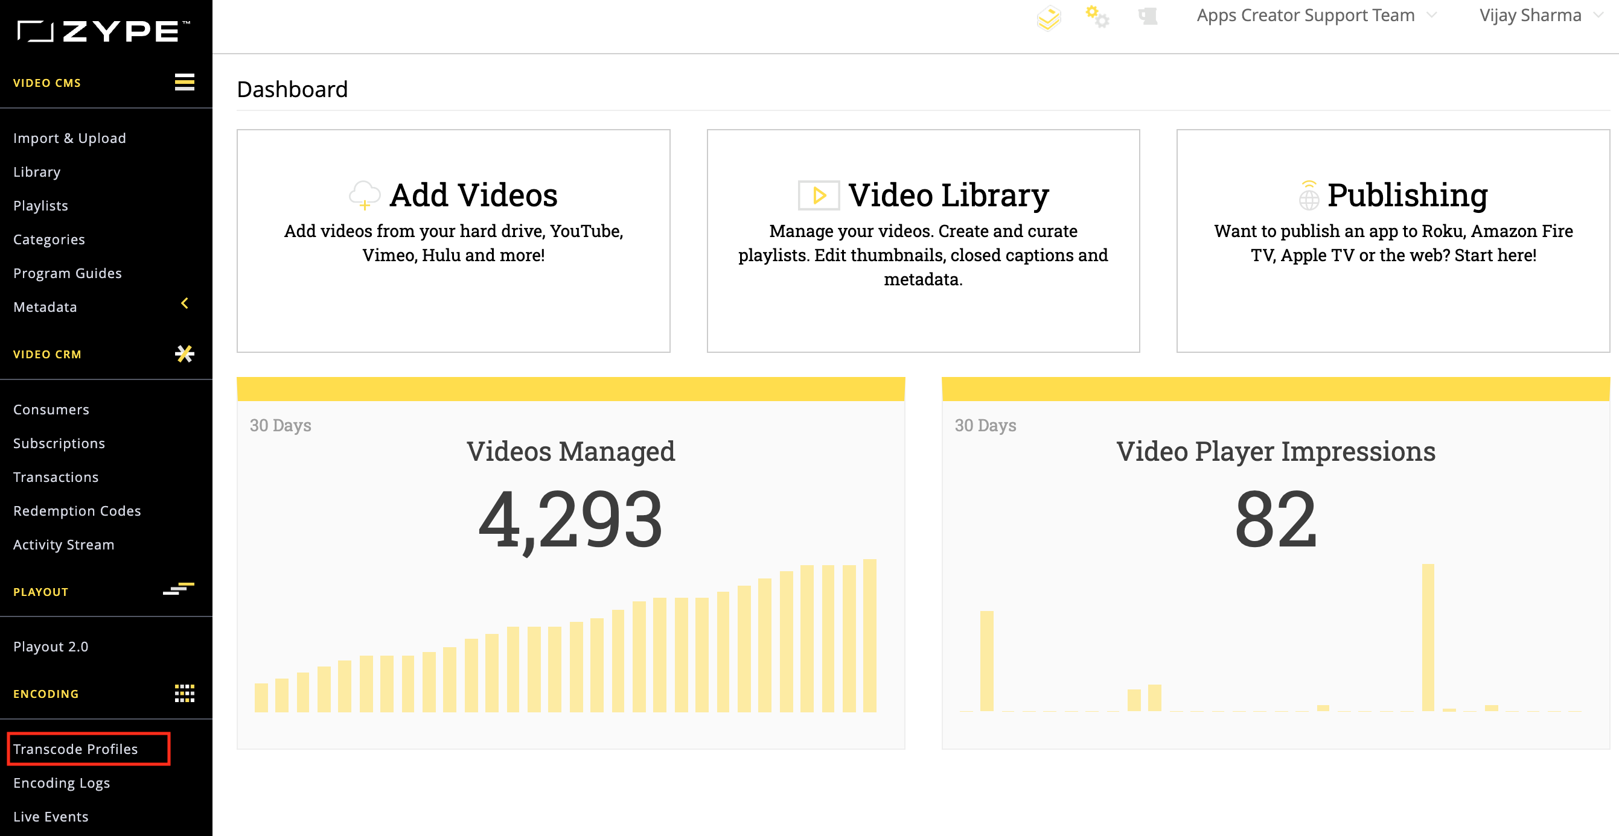Click the Video Library description text

coord(922,255)
